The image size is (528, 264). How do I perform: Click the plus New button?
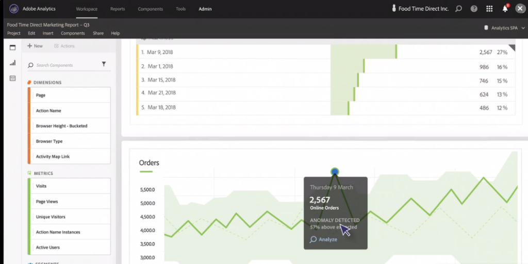[35, 46]
